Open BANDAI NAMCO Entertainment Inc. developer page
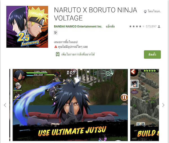This screenshot has height=143, width=169. coord(78,27)
